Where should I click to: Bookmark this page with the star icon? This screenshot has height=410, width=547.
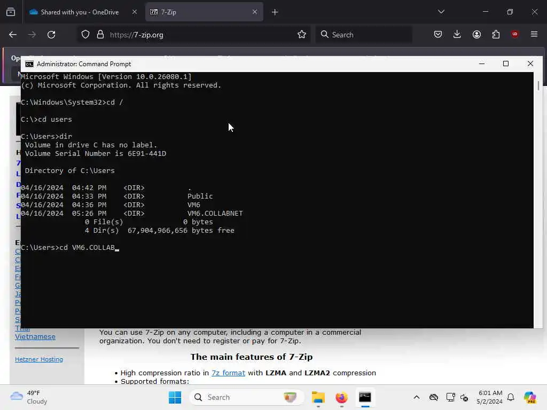click(302, 35)
